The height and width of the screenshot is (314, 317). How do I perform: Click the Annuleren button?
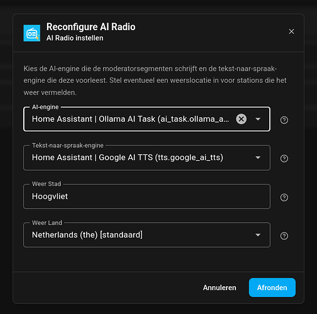point(220,288)
